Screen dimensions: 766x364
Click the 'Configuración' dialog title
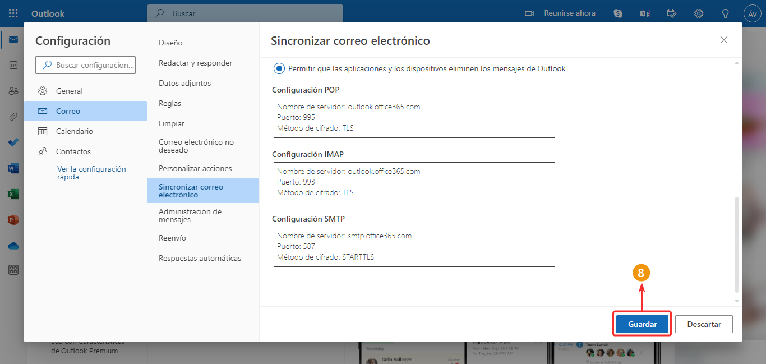(73, 40)
